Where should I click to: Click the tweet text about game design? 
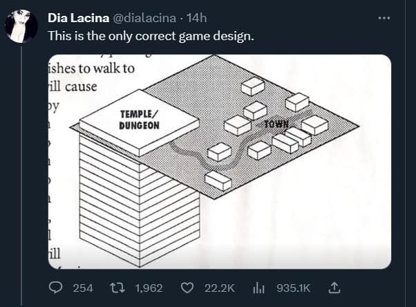(151, 35)
